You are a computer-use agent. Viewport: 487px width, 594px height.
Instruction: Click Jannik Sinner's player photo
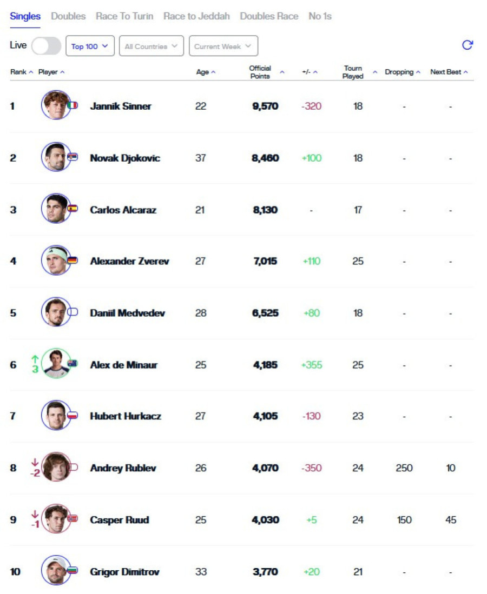point(56,105)
